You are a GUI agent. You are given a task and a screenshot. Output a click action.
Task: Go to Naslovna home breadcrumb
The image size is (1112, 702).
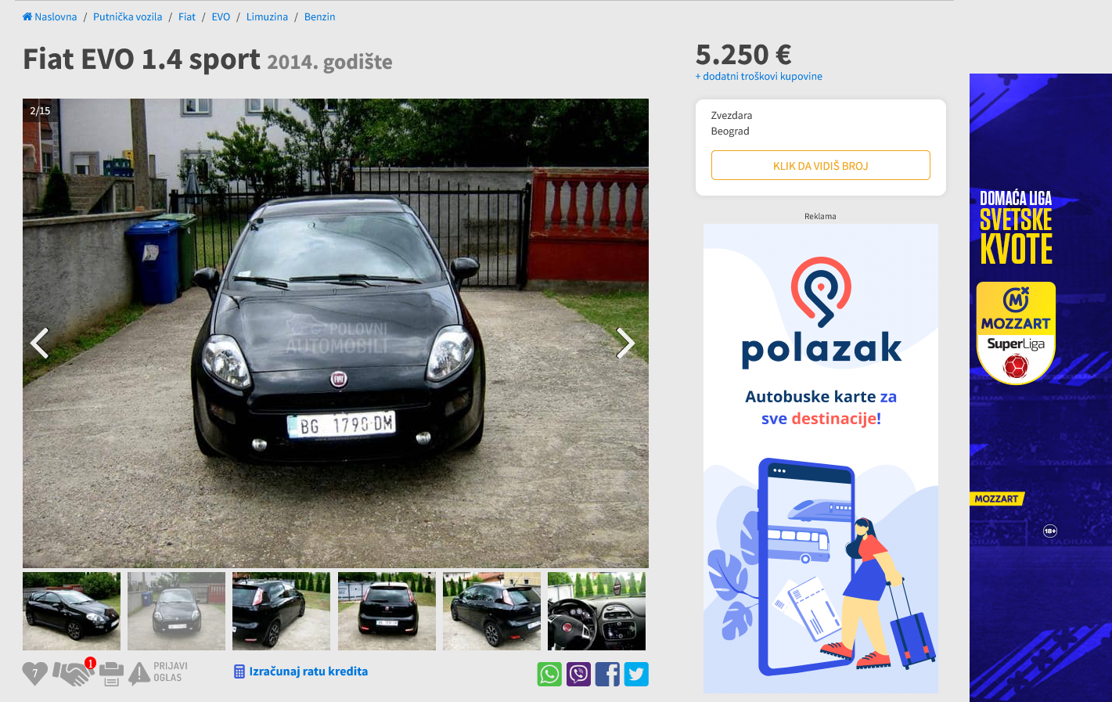(50, 16)
